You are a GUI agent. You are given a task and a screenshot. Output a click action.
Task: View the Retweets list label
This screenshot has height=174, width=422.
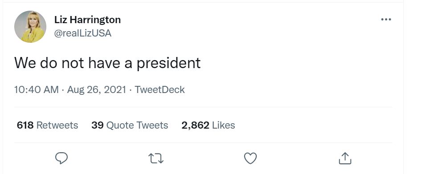[x=57, y=125]
